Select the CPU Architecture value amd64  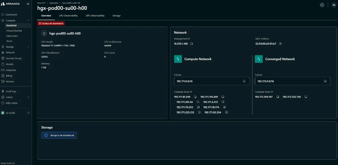click(x=108, y=45)
